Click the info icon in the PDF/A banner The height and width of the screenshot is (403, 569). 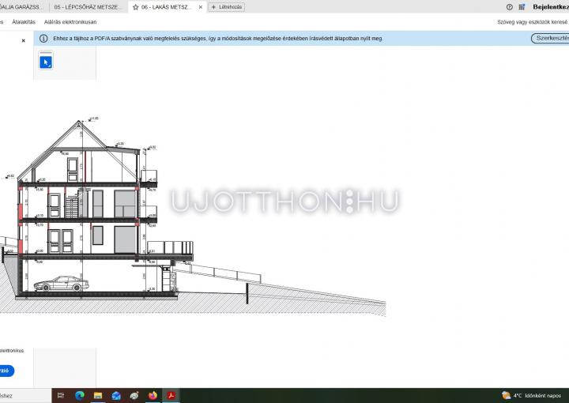point(43,38)
